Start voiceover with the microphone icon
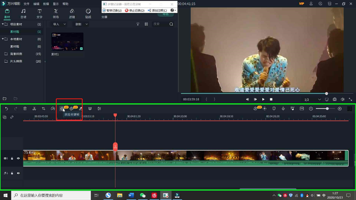 point(283,109)
